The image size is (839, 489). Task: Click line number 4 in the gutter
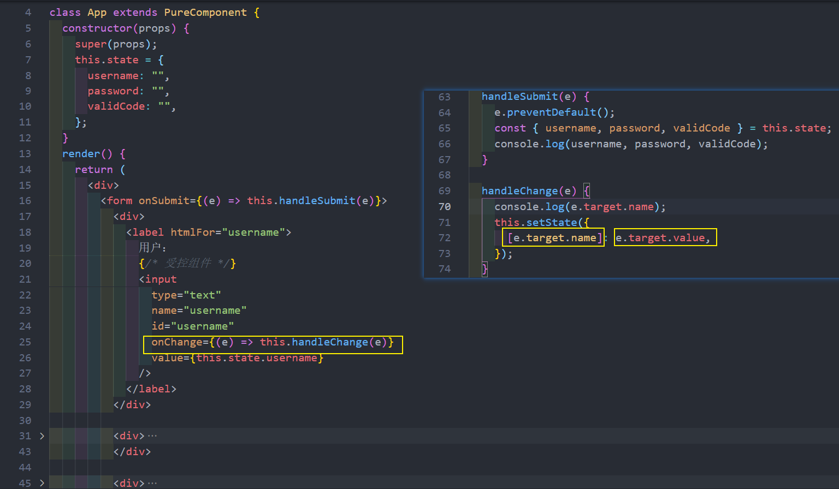(28, 13)
